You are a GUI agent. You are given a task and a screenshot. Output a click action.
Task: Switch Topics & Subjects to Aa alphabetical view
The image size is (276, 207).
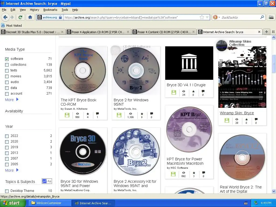50,181
